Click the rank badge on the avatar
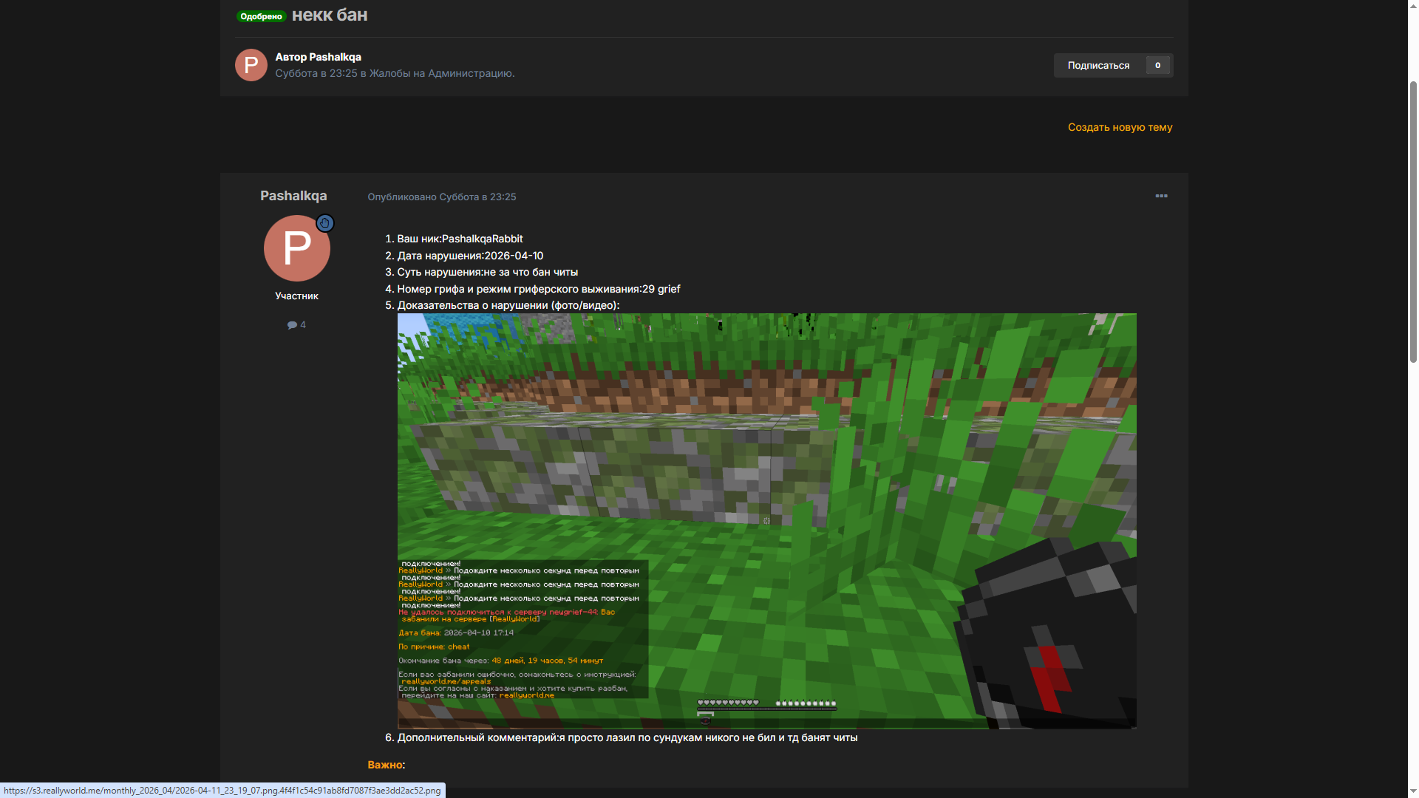Image resolution: width=1419 pixels, height=798 pixels. (x=325, y=223)
